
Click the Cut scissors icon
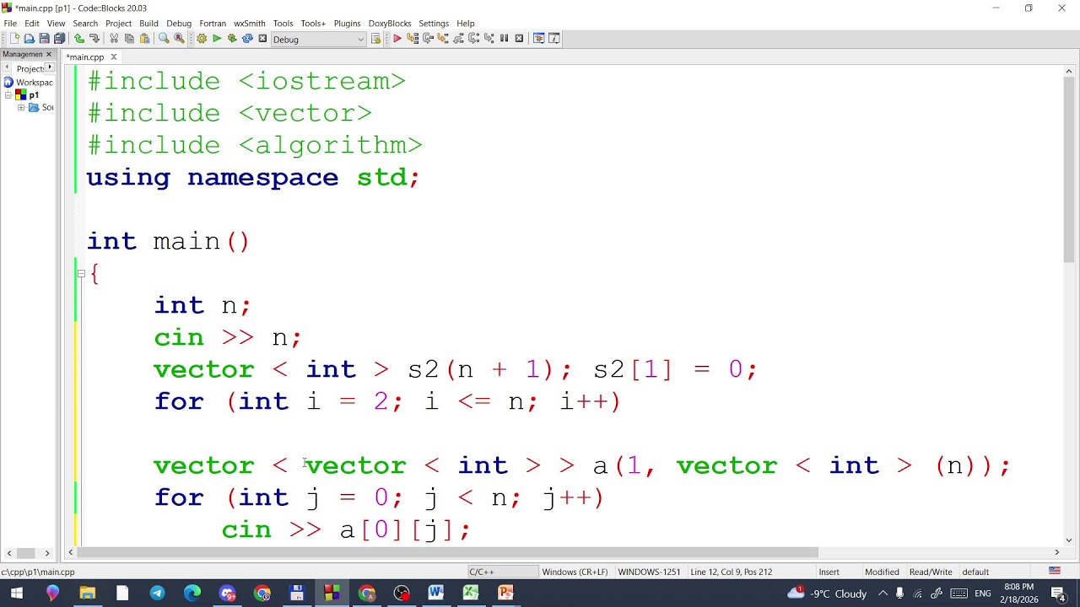pyautogui.click(x=114, y=39)
